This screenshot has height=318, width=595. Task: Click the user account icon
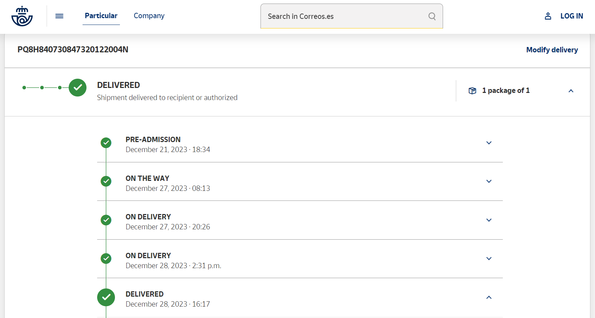coord(548,16)
